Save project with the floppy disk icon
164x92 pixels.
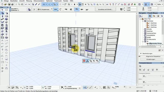[x=9, y=4]
